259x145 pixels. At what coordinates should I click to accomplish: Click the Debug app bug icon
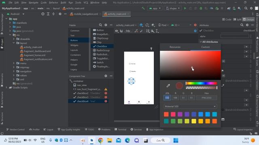(201, 8)
